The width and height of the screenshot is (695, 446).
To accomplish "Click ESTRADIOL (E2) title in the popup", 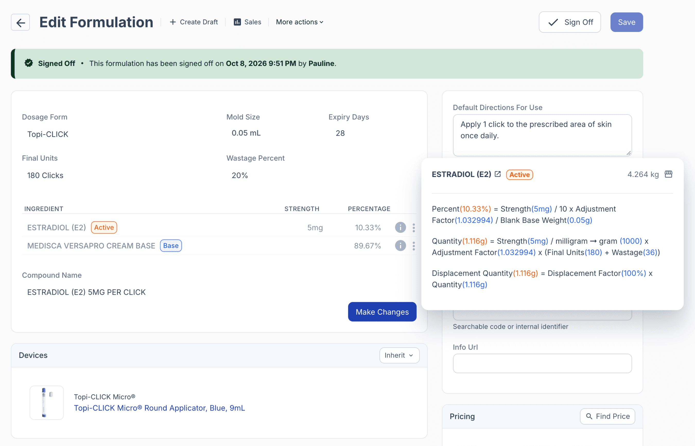I will coord(461,174).
